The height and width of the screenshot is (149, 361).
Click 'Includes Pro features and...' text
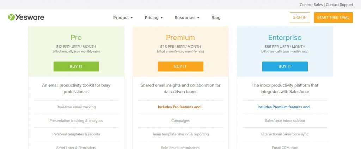[x=180, y=107]
